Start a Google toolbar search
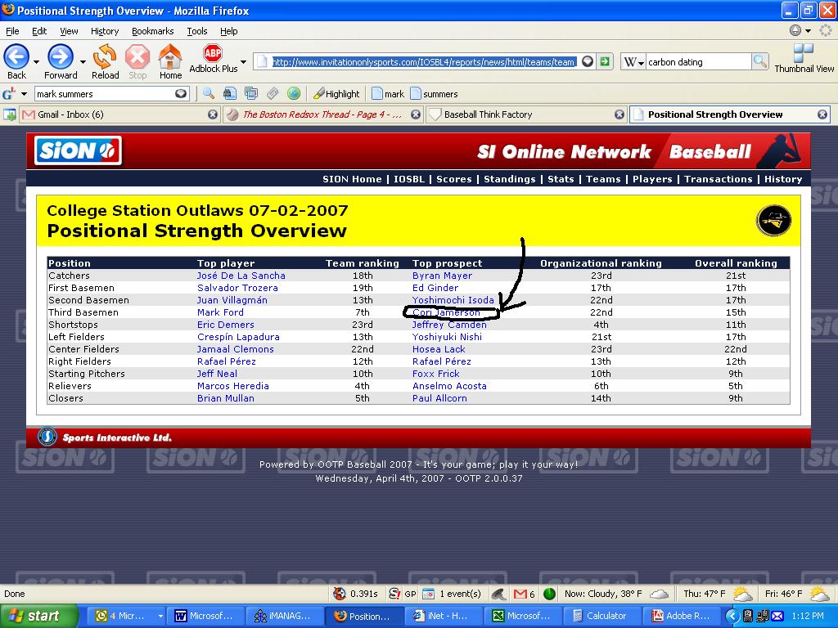 [x=207, y=93]
